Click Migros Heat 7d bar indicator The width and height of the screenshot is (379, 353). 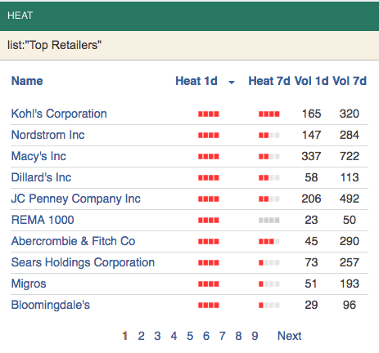pyautogui.click(x=269, y=284)
